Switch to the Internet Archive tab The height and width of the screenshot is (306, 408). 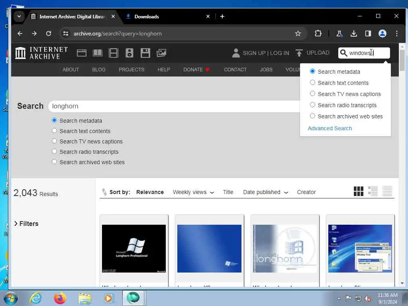click(x=73, y=16)
